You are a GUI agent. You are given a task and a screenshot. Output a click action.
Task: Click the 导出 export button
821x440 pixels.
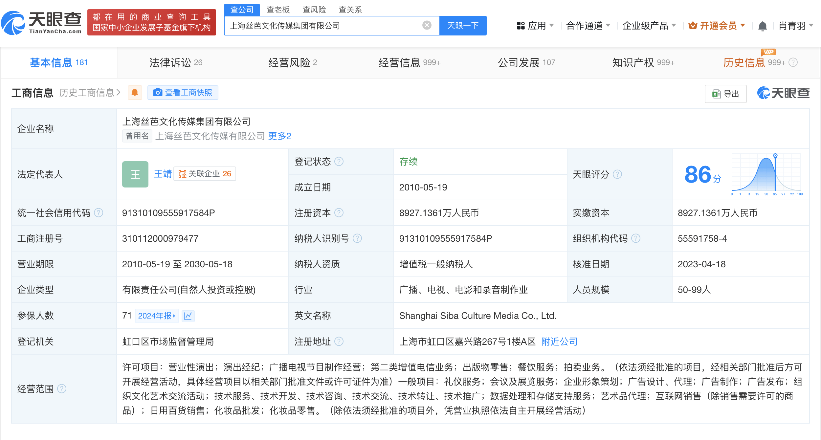(725, 94)
